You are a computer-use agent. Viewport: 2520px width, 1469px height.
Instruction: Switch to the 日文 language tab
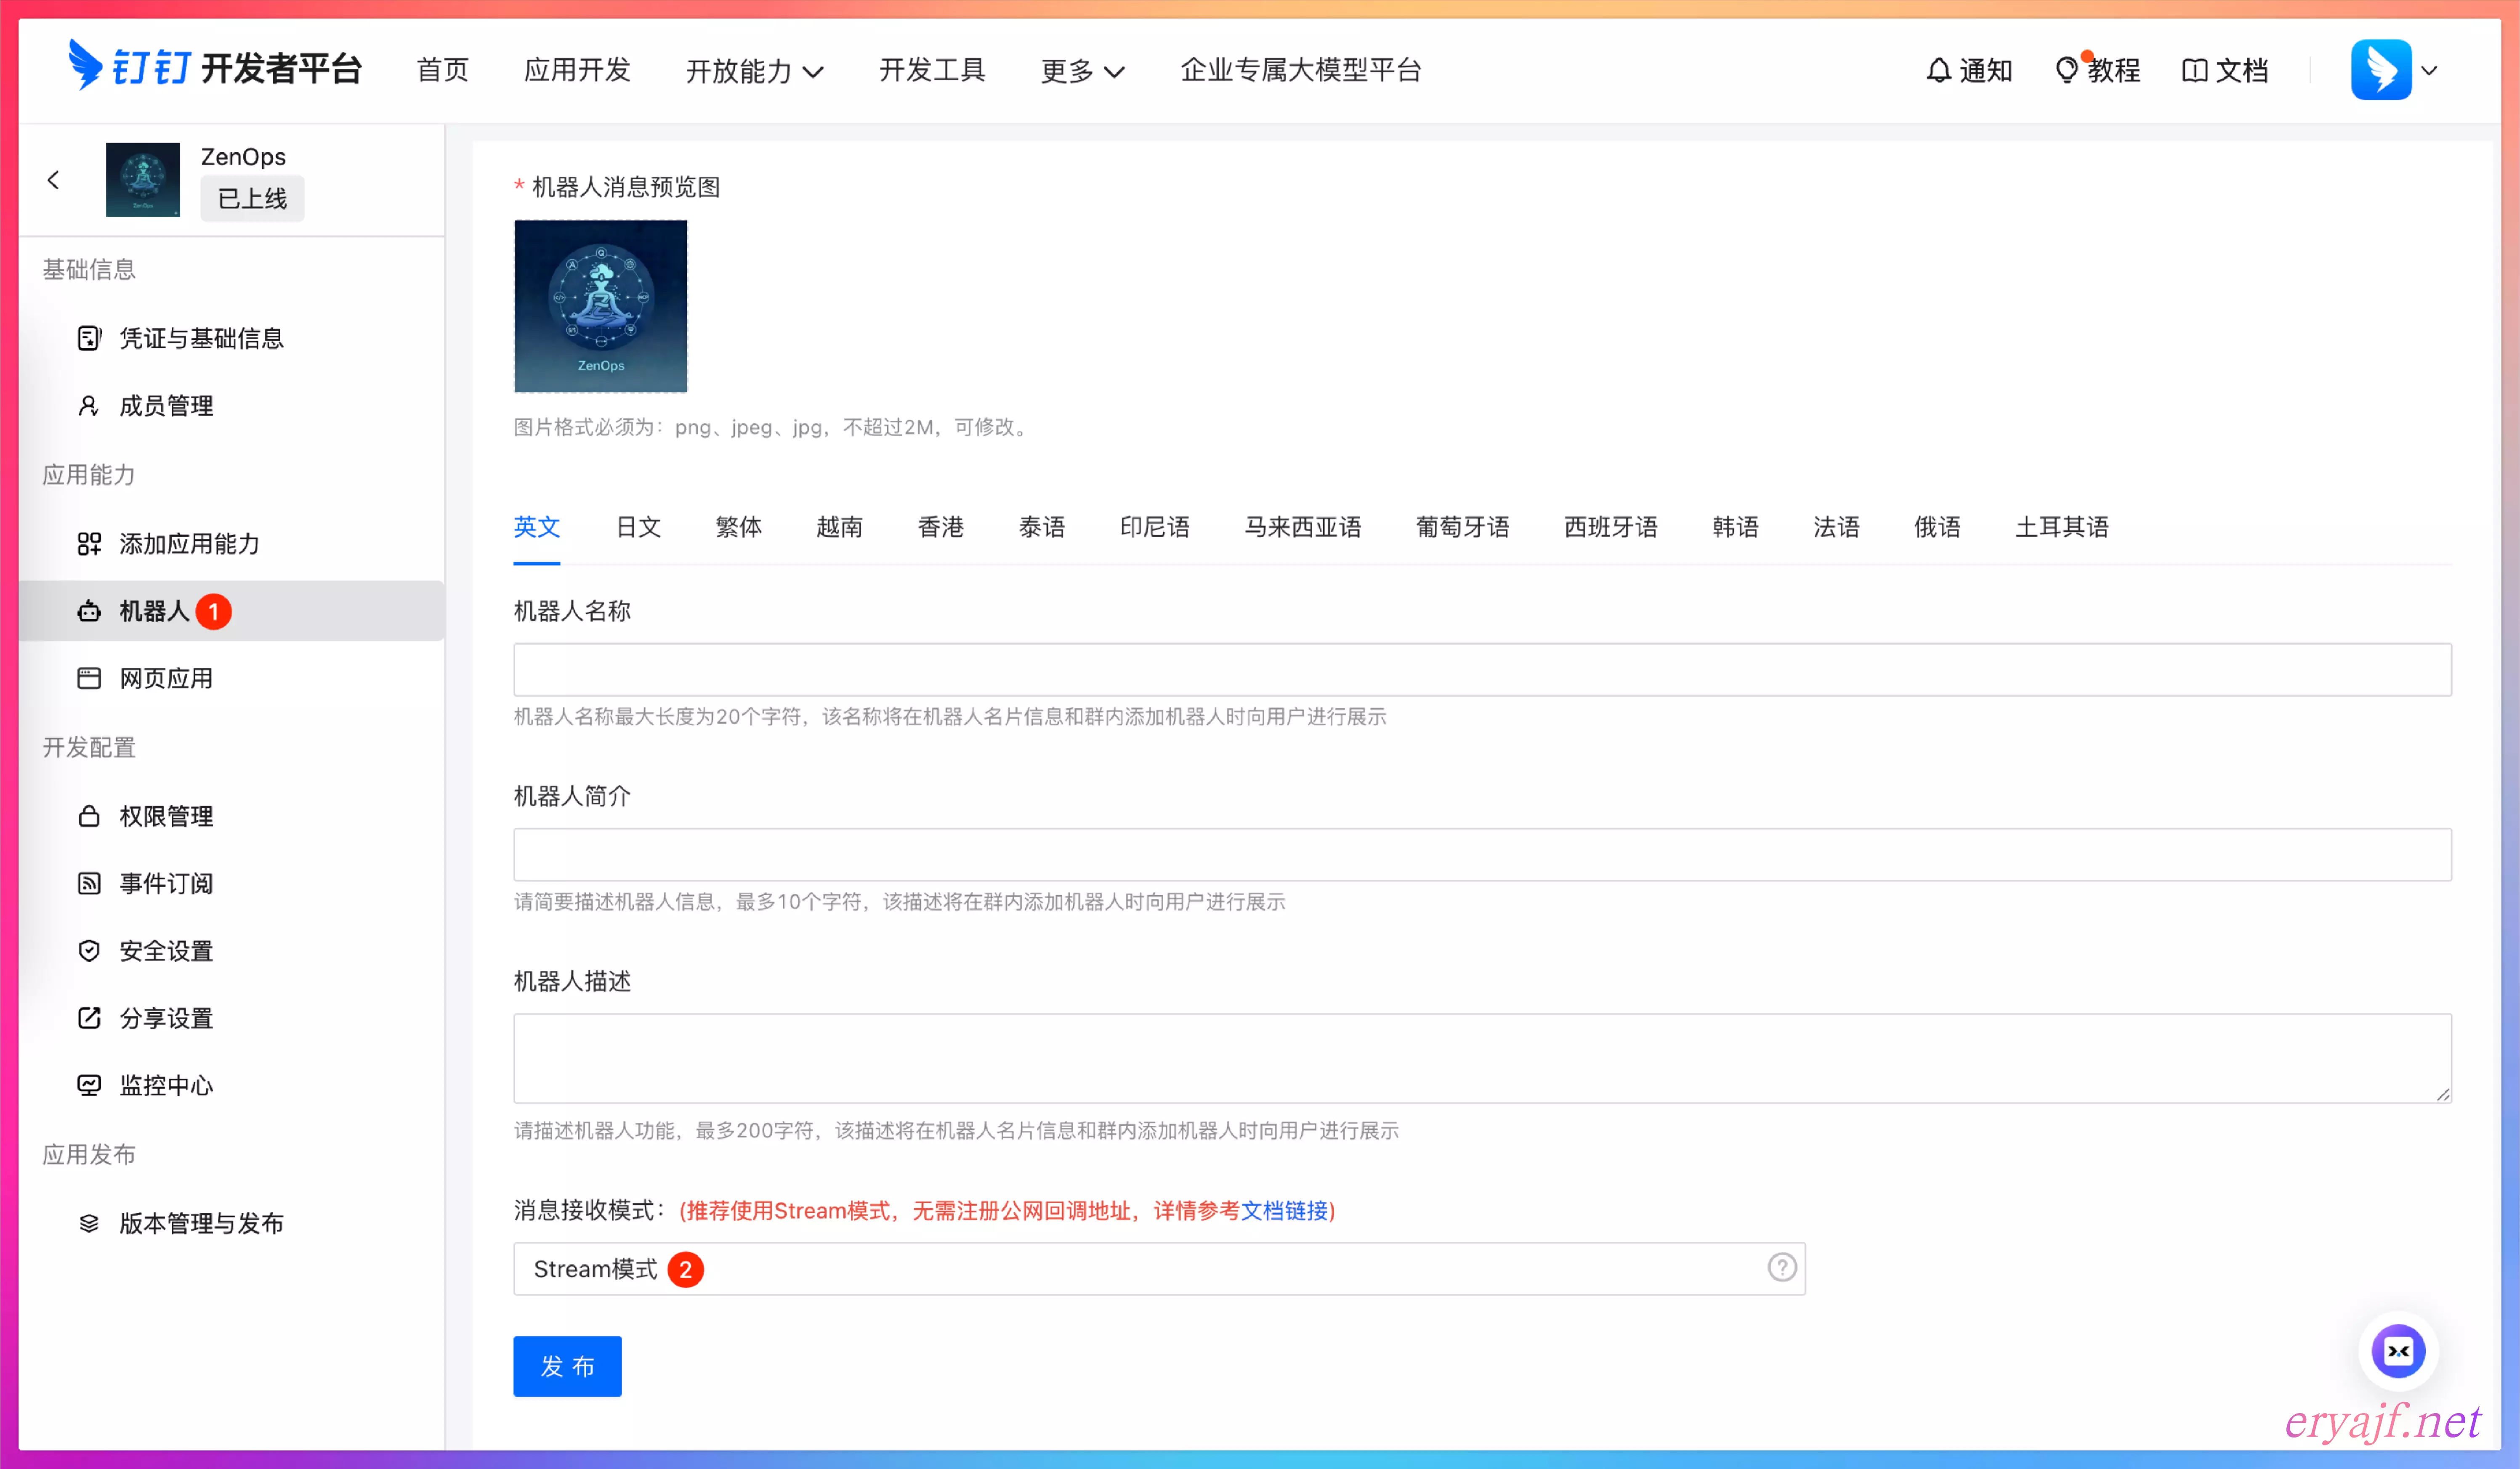tap(638, 527)
